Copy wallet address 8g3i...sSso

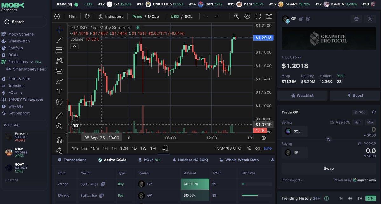click(x=101, y=195)
